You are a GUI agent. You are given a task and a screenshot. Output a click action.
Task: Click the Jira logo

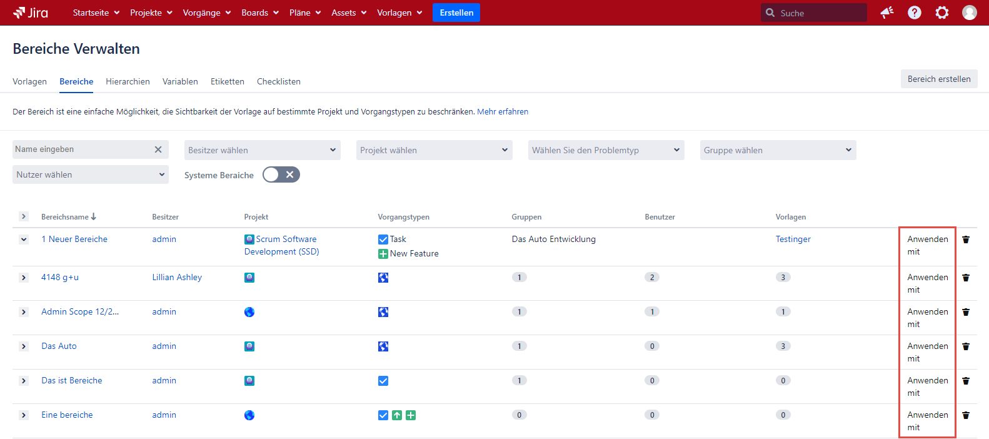tap(31, 13)
